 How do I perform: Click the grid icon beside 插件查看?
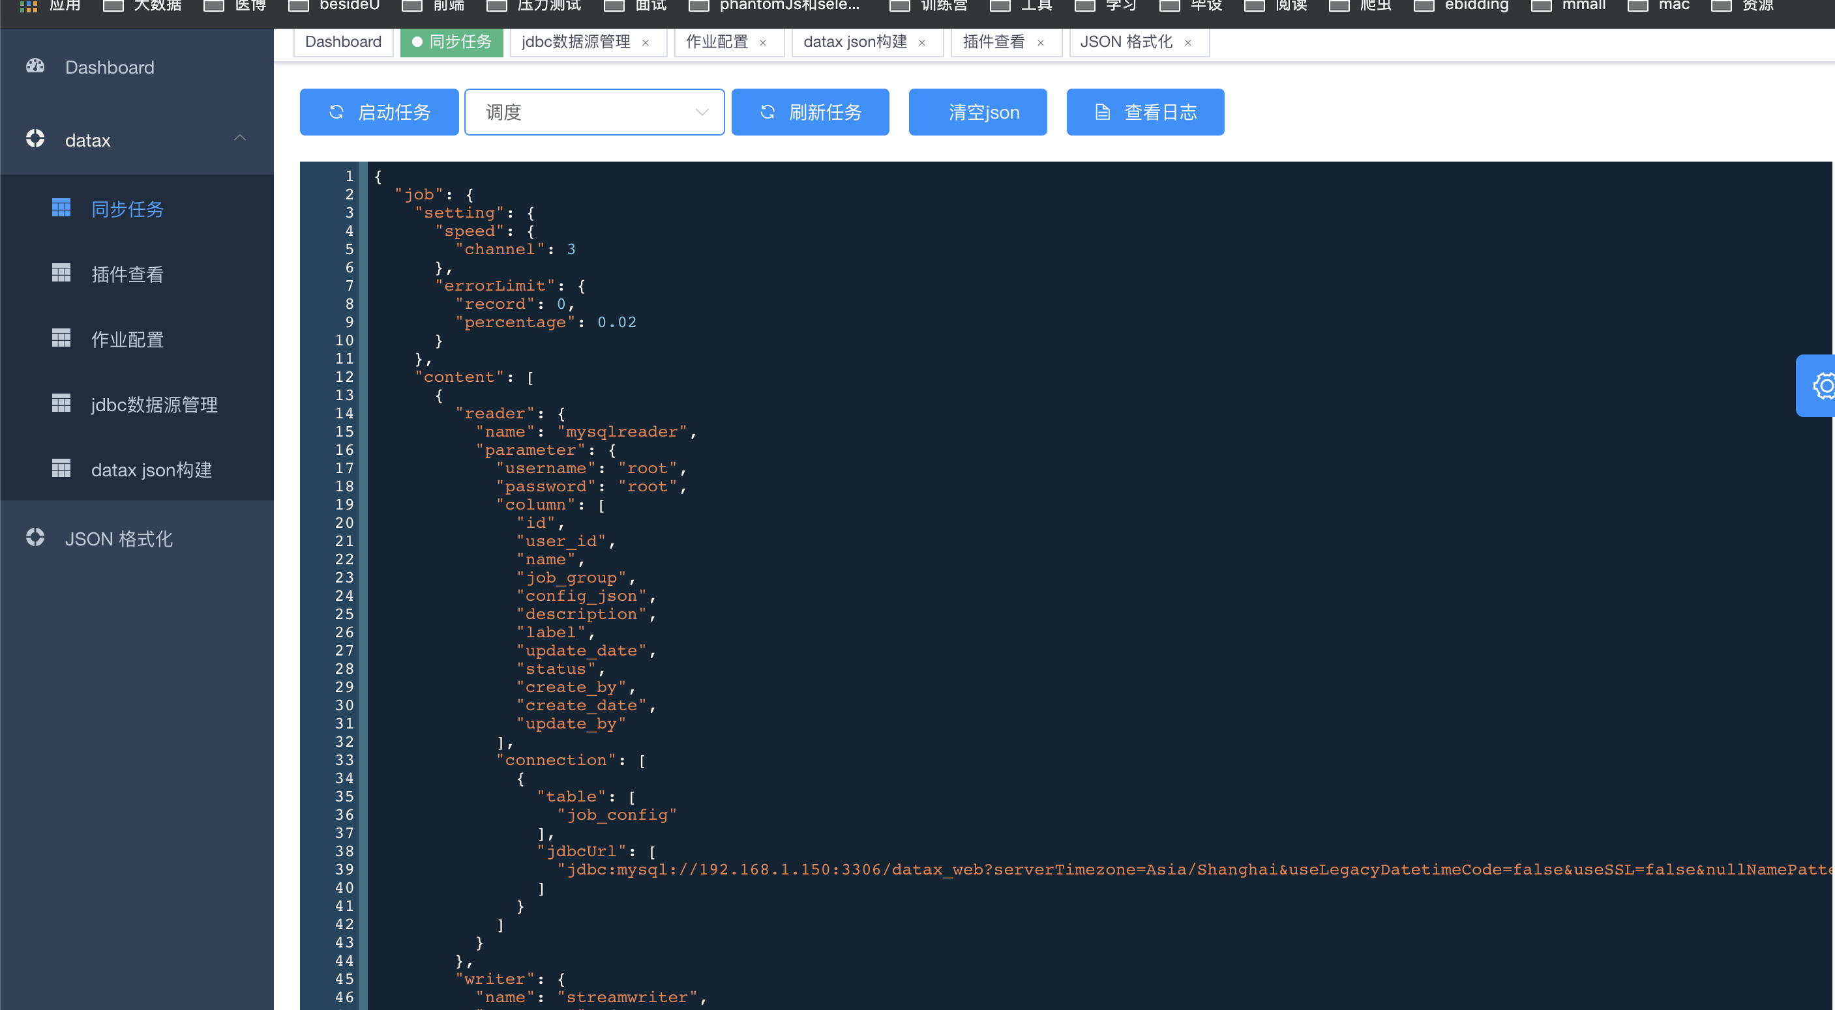pos(61,272)
